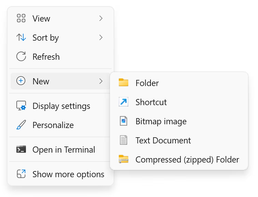Expand the Sort by submenu chevron
The image size is (258, 197).
(101, 38)
